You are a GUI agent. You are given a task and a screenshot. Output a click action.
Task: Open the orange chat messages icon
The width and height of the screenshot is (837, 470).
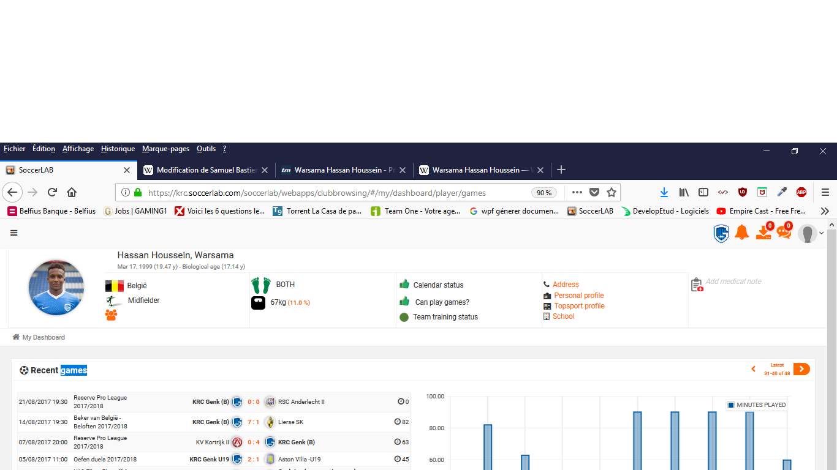[784, 231]
